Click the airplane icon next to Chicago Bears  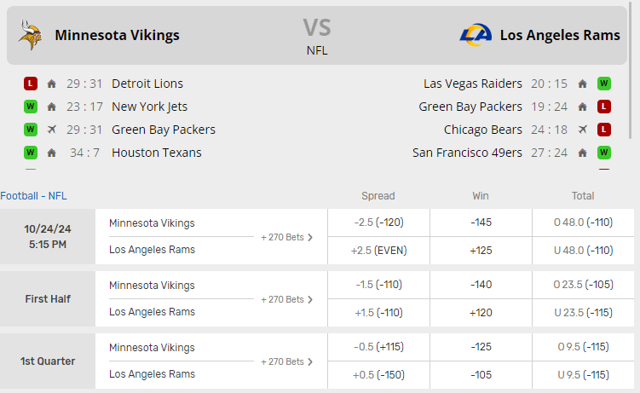click(x=583, y=130)
